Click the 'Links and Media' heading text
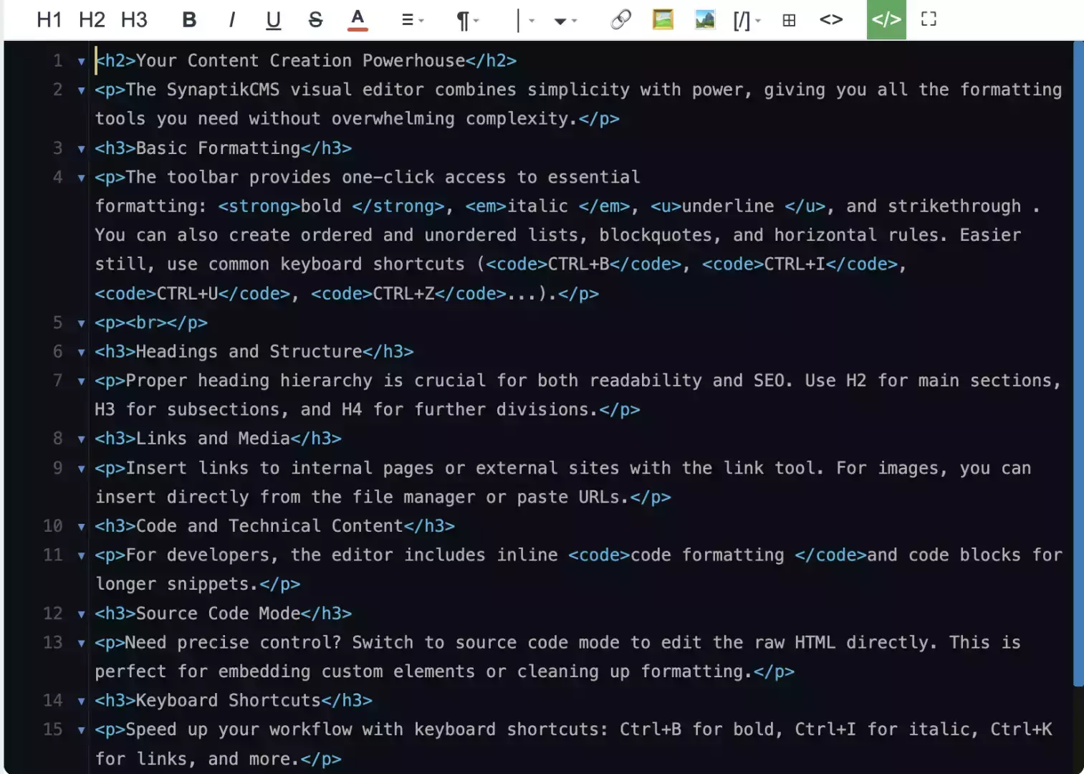 click(x=213, y=438)
